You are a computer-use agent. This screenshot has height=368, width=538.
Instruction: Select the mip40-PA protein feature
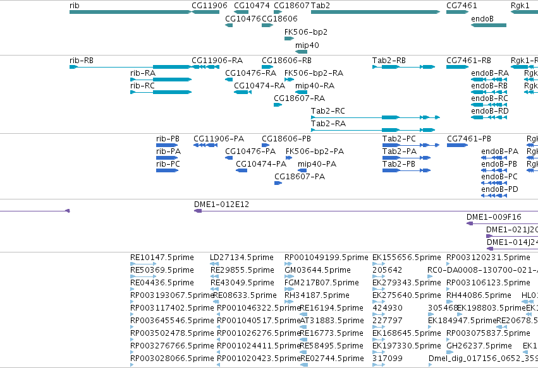coord(302,170)
